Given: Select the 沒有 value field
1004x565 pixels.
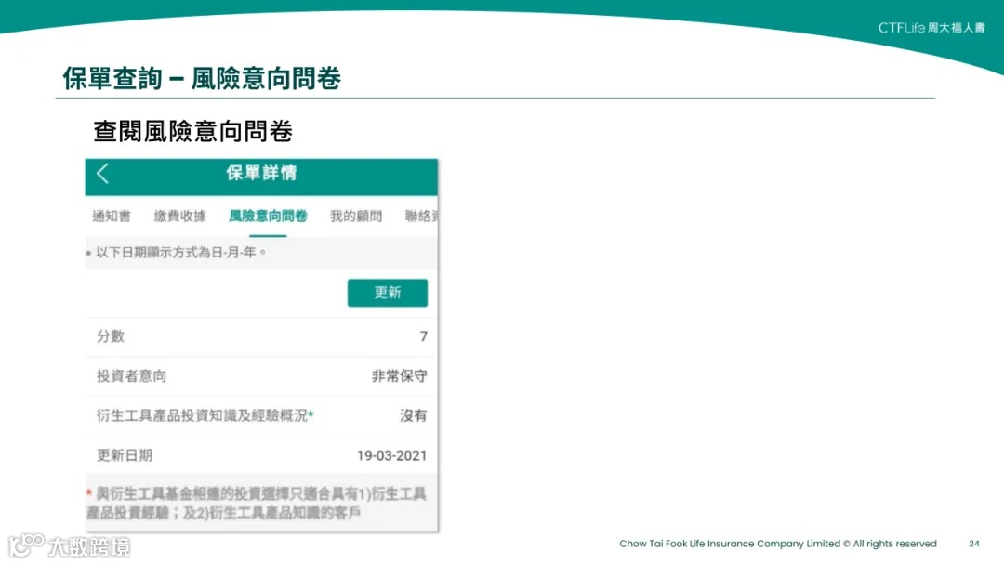Looking at the screenshot, I should coord(413,415).
